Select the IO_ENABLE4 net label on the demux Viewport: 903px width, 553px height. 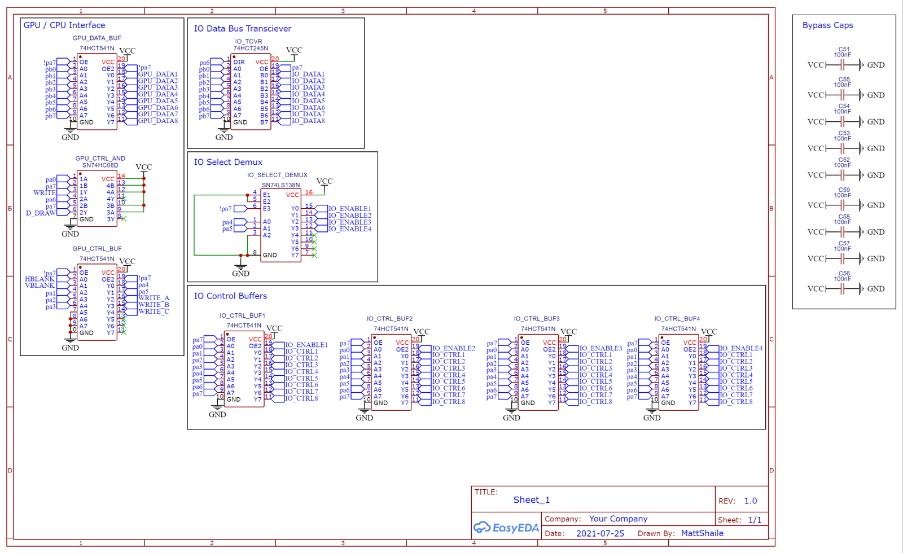coord(350,229)
